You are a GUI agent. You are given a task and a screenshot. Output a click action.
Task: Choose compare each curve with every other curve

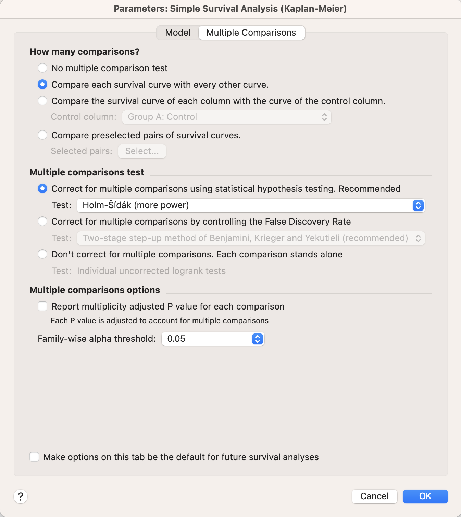coord(42,84)
